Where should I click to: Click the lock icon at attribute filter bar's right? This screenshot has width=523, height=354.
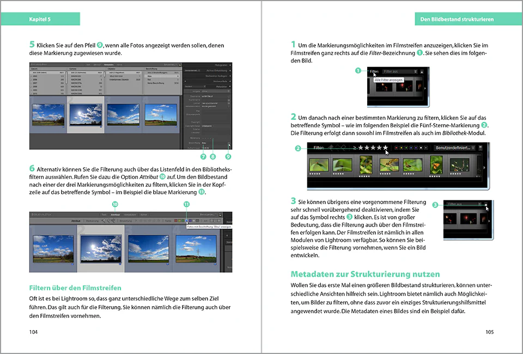tap(220, 215)
